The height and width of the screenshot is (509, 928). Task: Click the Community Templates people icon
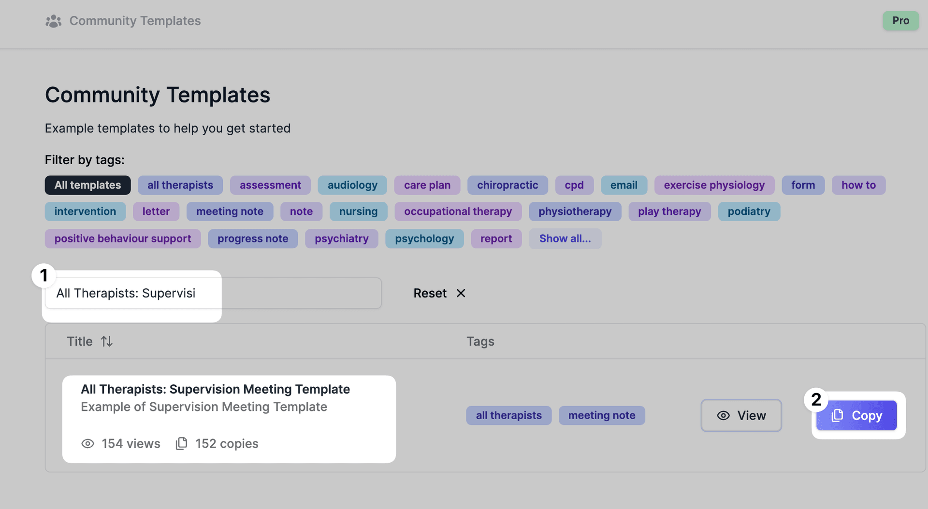tap(53, 21)
